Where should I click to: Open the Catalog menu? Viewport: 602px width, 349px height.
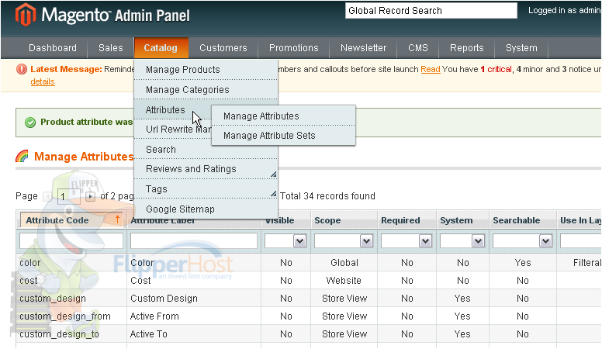[161, 48]
